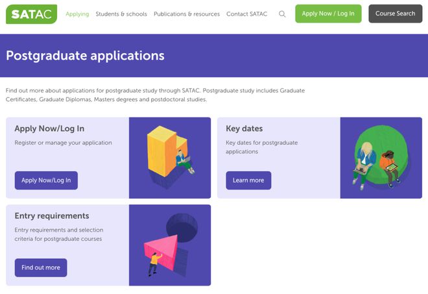Click the green beanbag students illustration
The width and height of the screenshot is (428, 294).
(381, 158)
